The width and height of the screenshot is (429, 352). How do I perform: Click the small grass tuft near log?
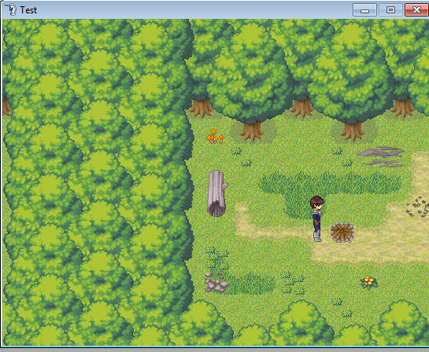click(246, 163)
